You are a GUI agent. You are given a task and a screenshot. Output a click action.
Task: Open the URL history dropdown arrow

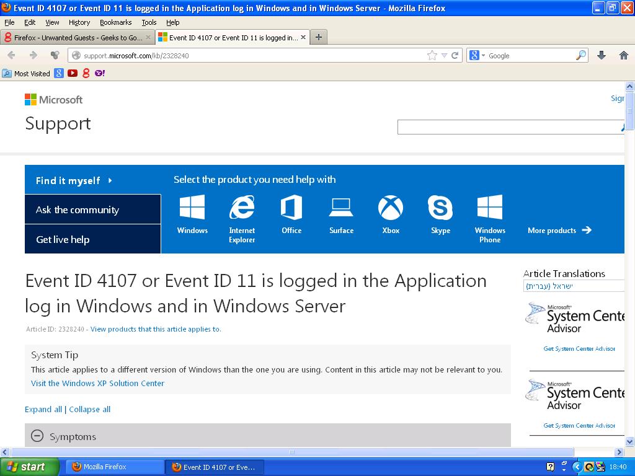click(x=444, y=55)
